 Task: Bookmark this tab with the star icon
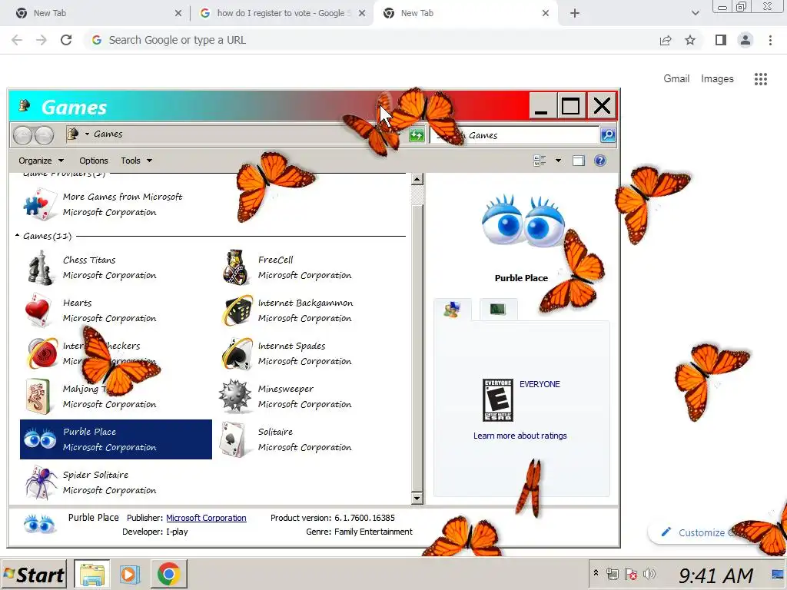tap(690, 40)
